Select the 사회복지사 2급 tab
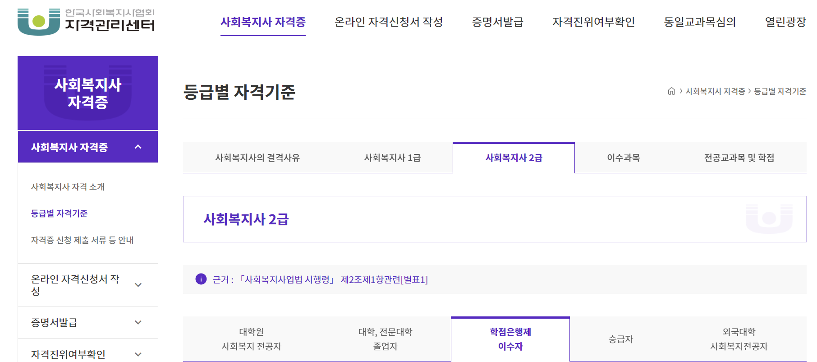The width and height of the screenshot is (817, 362). (514, 158)
